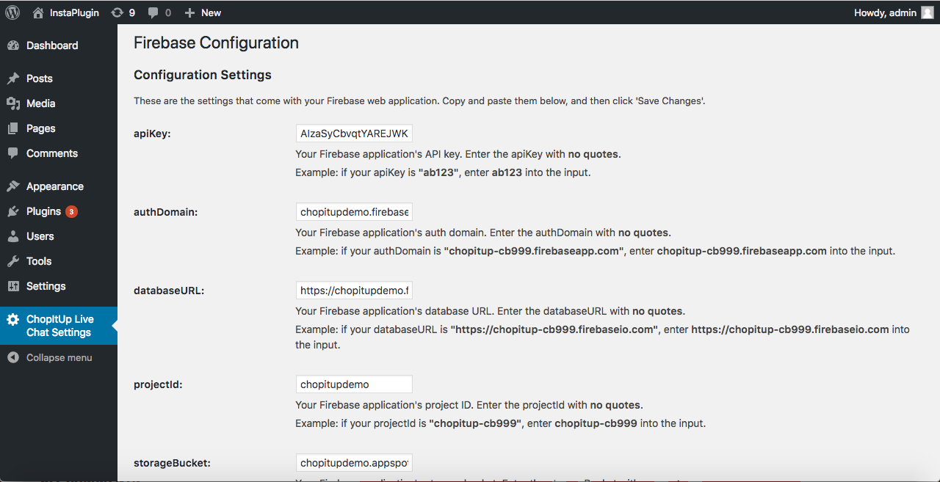Click the WordPress logo icon
This screenshot has height=482, width=940.
coord(12,12)
